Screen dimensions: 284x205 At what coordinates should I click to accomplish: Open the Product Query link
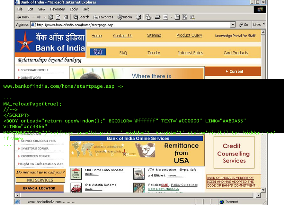click(189, 35)
